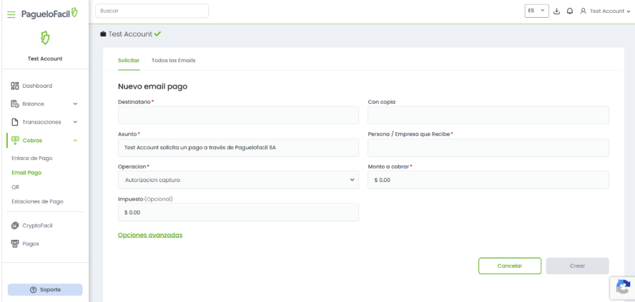This screenshot has width=635, height=302.
Task: Click the Dashboard sidebar icon
Action: pos(15,86)
